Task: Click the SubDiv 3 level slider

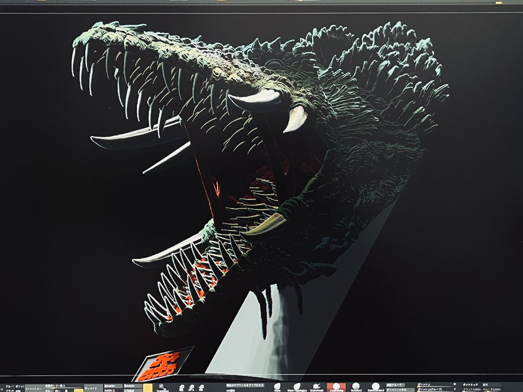Action: 113,390
